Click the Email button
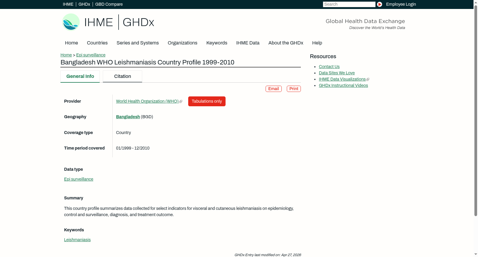The height and width of the screenshot is (257, 478). click(274, 89)
